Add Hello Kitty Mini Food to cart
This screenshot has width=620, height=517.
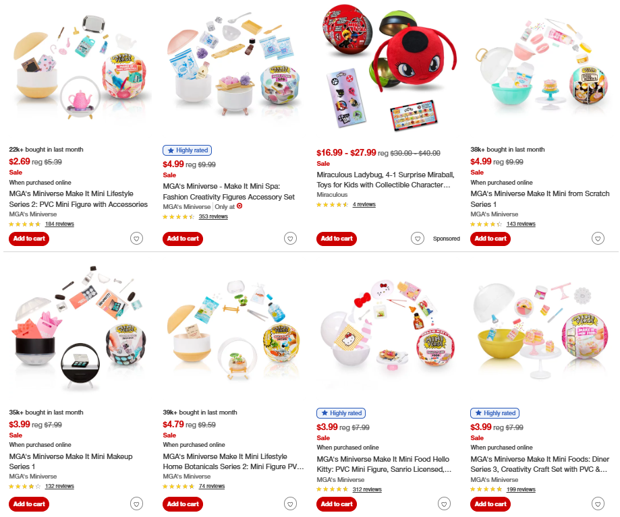(x=337, y=504)
